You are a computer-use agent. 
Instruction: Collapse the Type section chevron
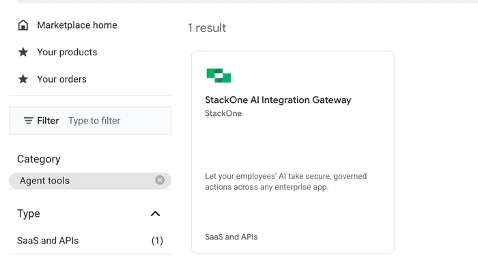click(x=156, y=213)
